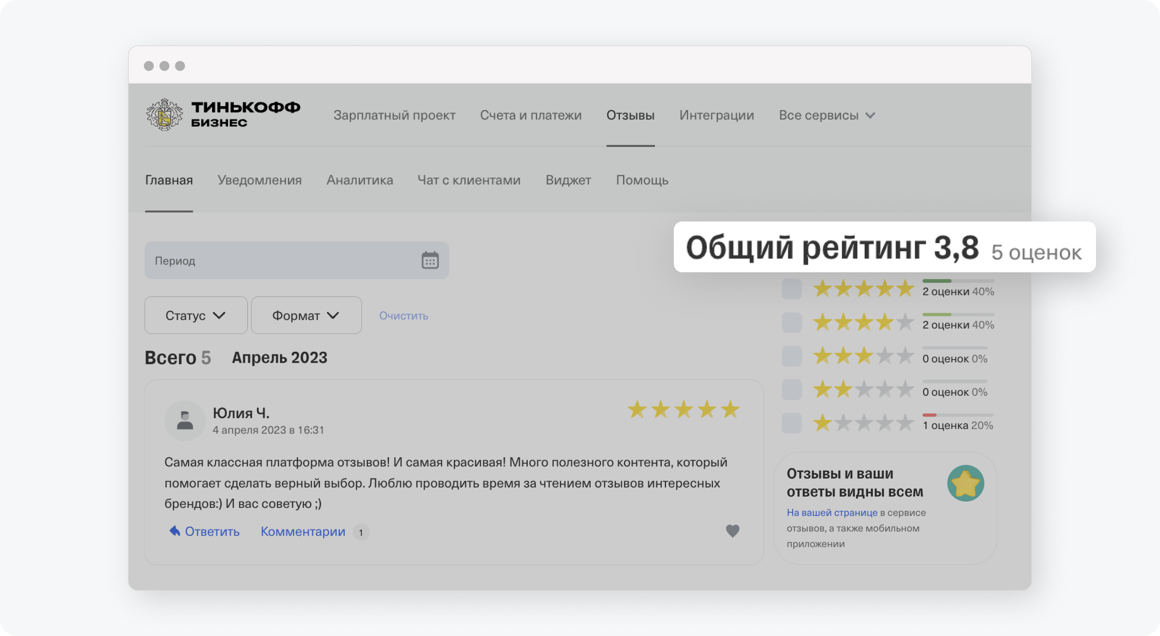The height and width of the screenshot is (636, 1160).
Task: Open Счета и платежи section
Action: tap(531, 115)
